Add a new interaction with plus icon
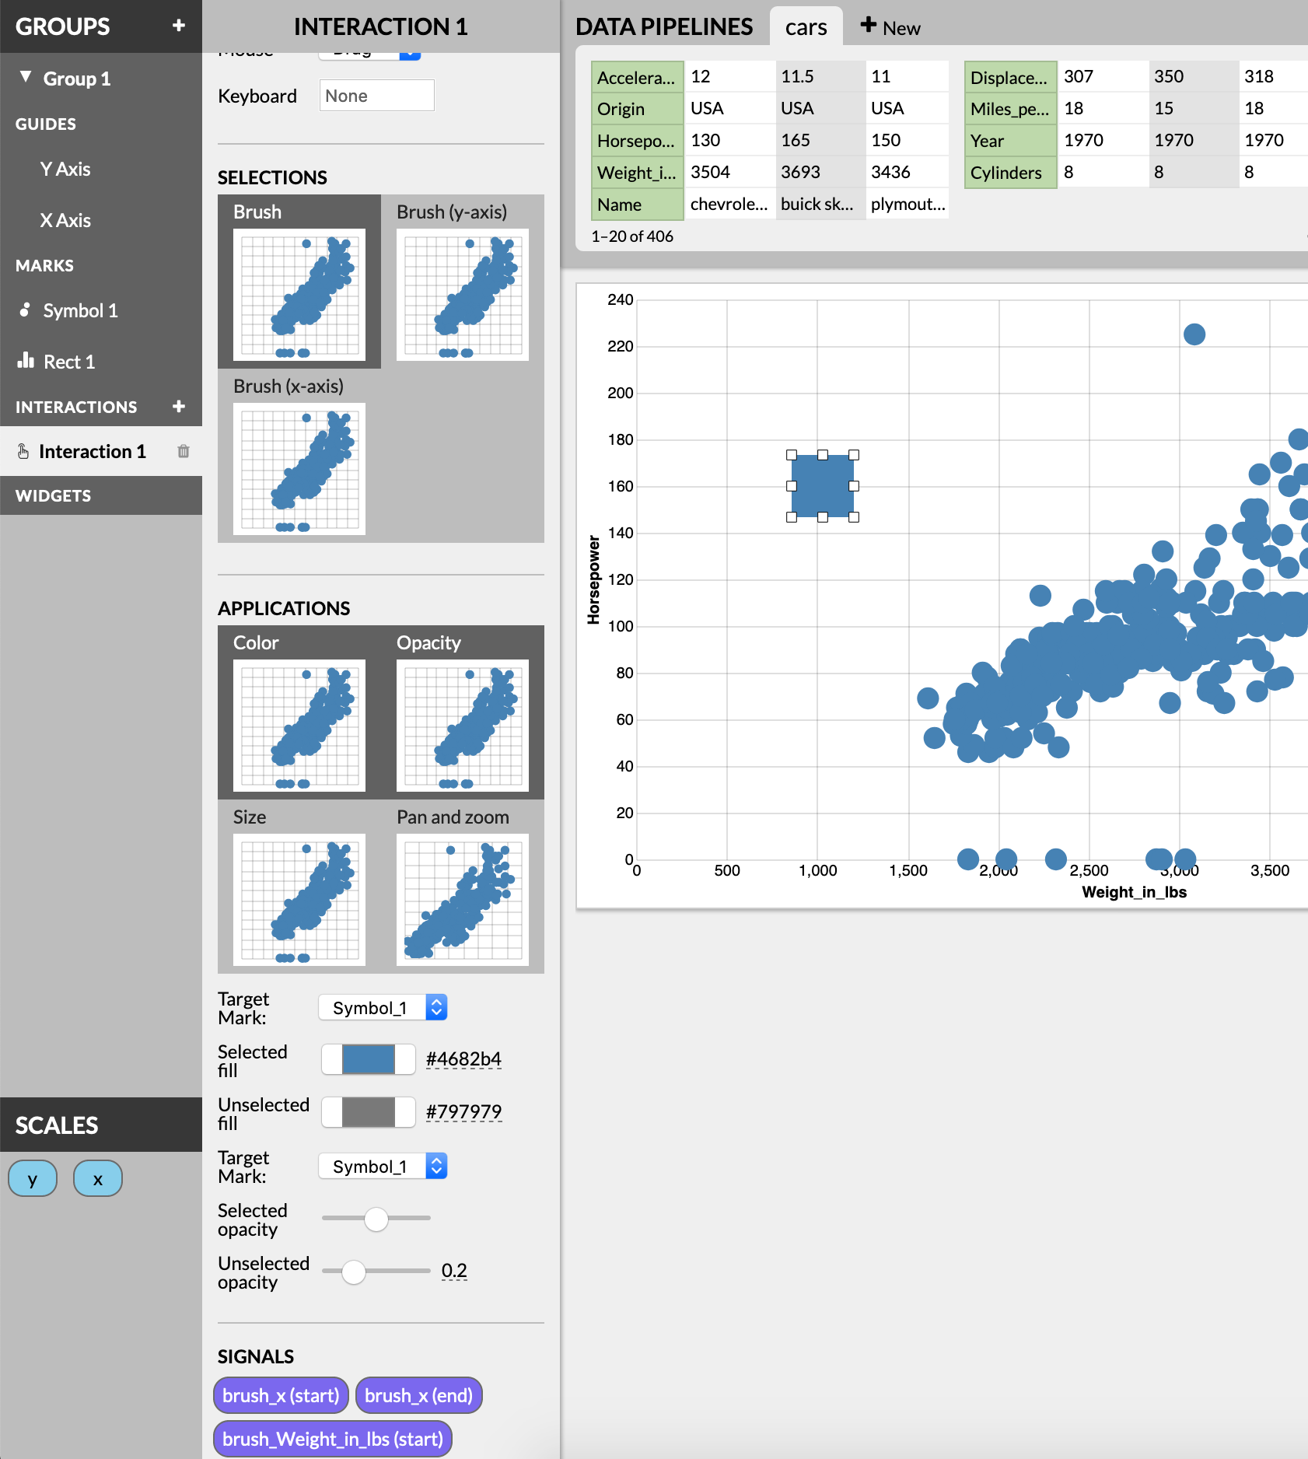The width and height of the screenshot is (1308, 1459). 179,406
